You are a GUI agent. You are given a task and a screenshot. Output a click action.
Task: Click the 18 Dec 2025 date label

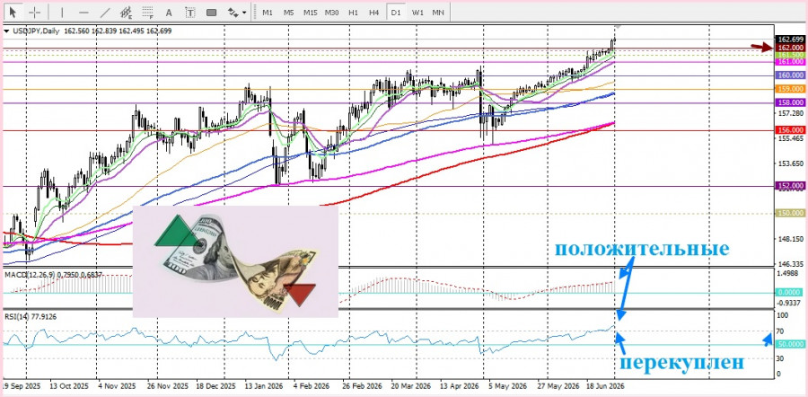click(x=214, y=385)
